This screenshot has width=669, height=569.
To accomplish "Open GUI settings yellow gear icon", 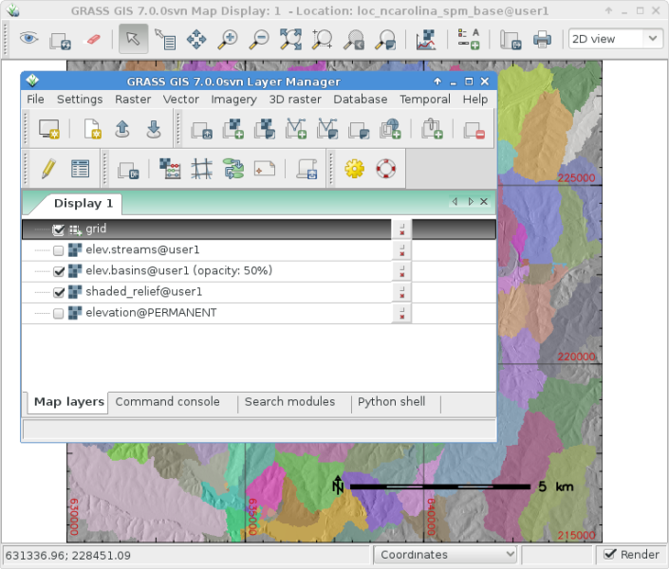I will (x=354, y=169).
